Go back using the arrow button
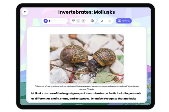This screenshot has width=169, height=112. [25, 12]
